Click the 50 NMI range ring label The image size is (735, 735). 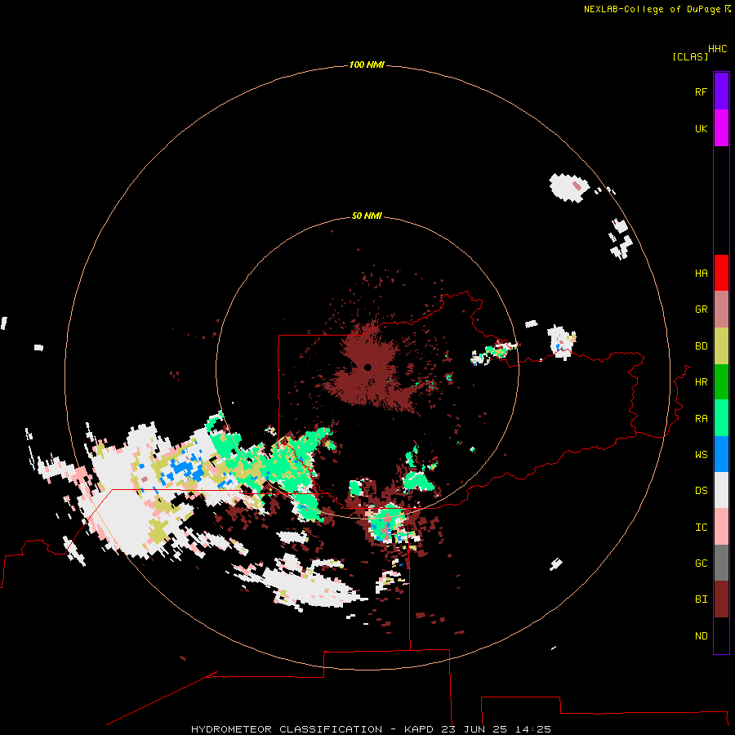click(367, 216)
